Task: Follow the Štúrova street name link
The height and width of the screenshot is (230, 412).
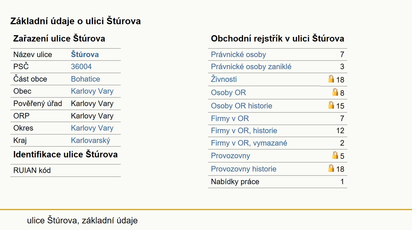Action: tap(85, 54)
